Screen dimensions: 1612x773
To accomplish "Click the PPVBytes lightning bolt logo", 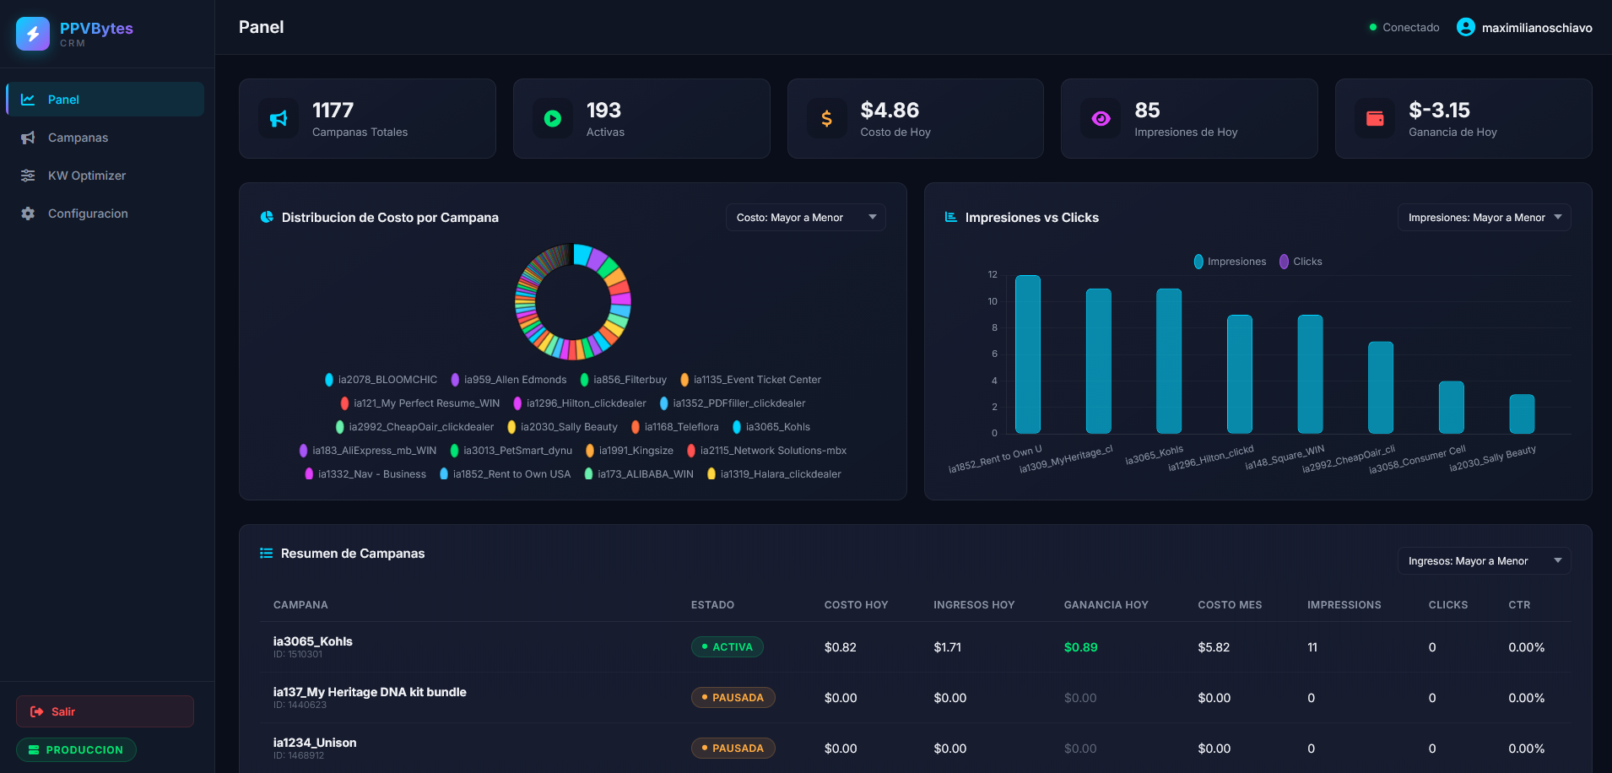I will click(33, 34).
